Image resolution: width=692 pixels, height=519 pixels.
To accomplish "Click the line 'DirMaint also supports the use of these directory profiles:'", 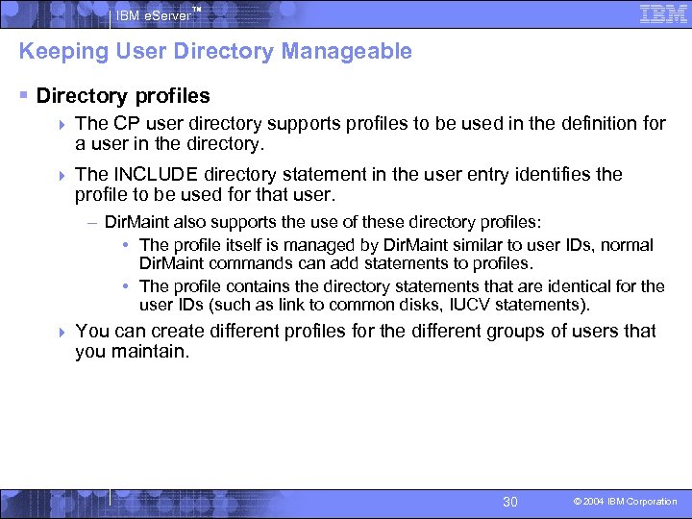I will pyautogui.click(x=323, y=222).
